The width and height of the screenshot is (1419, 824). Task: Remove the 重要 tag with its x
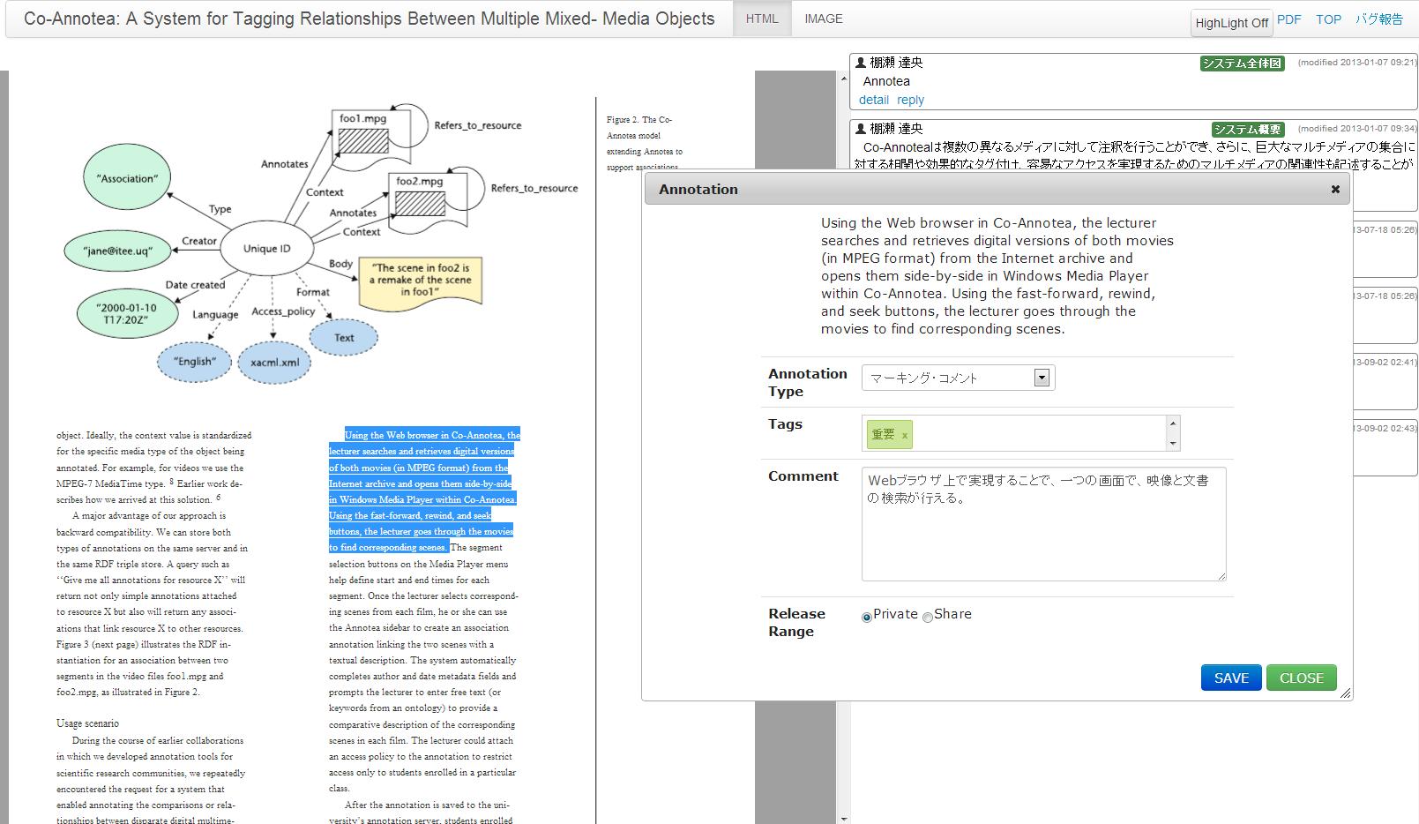pyautogui.click(x=904, y=435)
